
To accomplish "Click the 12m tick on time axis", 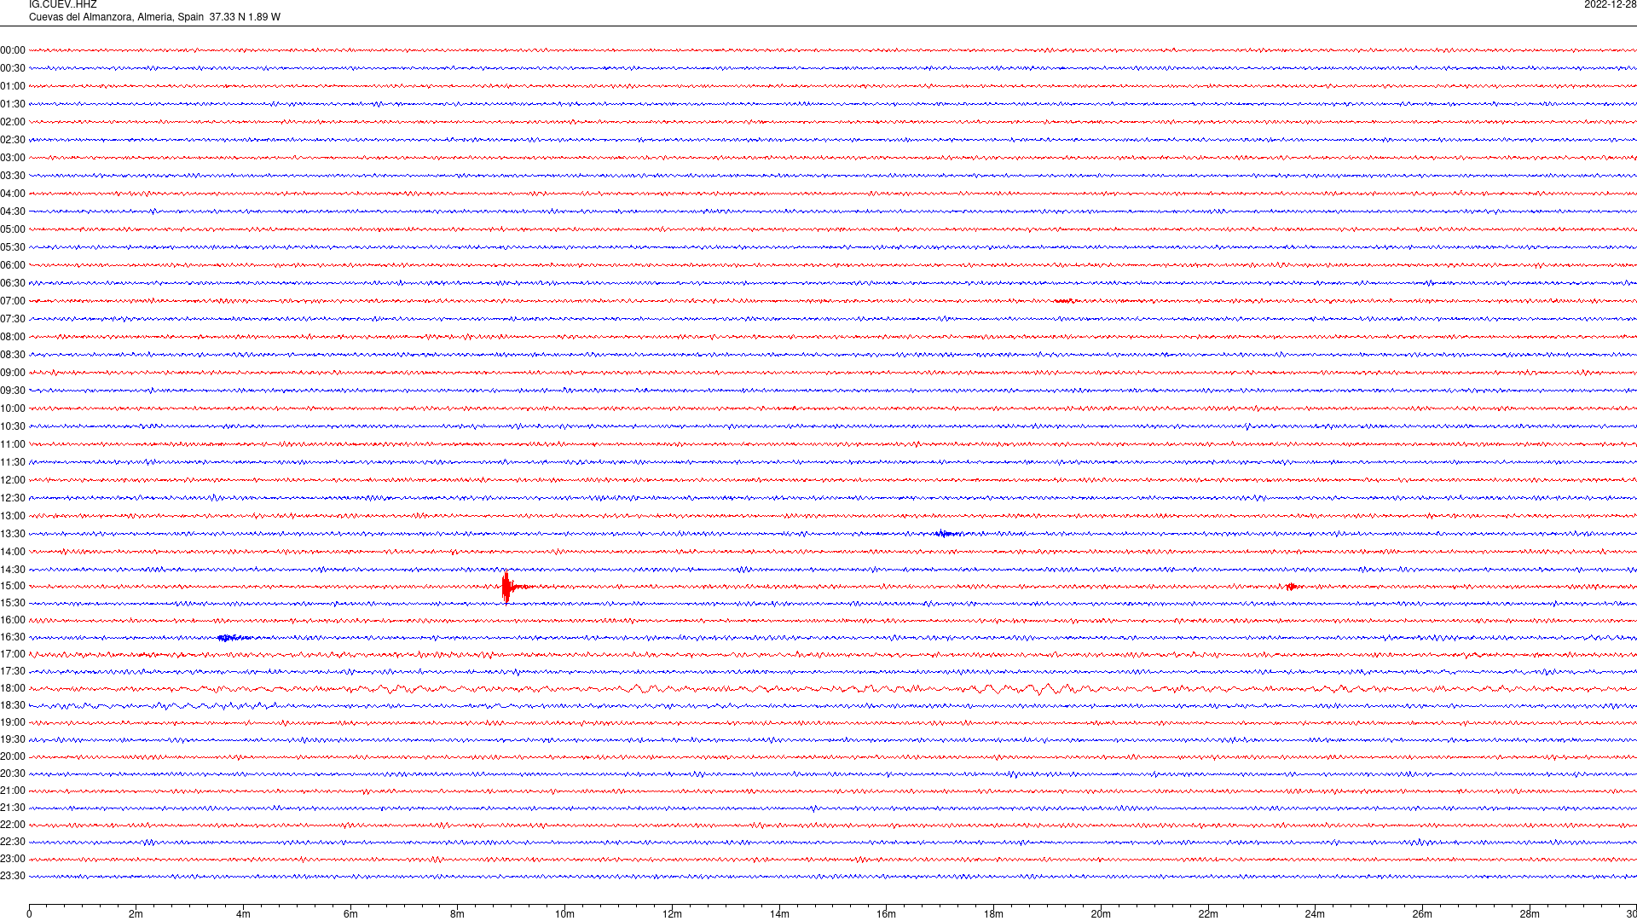I will (x=672, y=912).
